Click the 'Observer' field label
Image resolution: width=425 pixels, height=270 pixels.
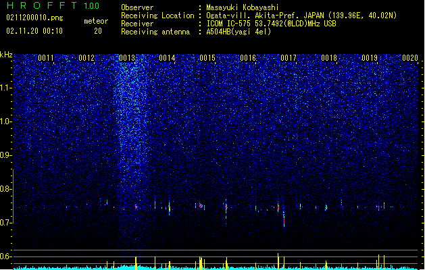tap(137, 7)
